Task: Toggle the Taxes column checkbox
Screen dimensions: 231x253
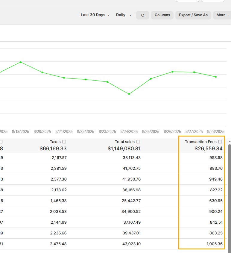Action: [x=64, y=142]
